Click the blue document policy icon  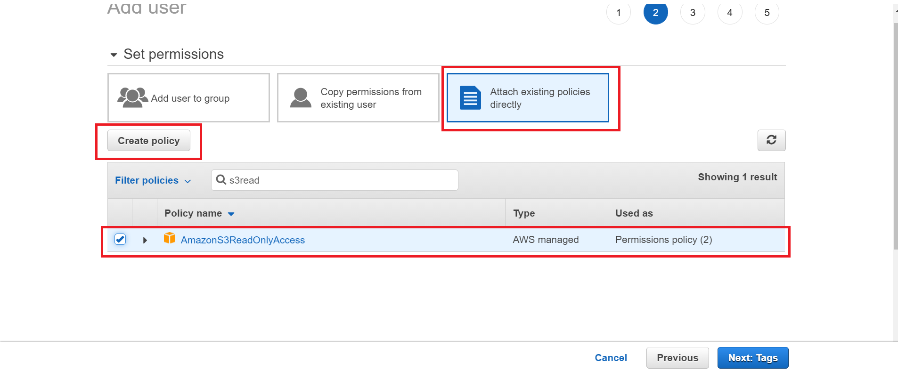click(x=470, y=97)
